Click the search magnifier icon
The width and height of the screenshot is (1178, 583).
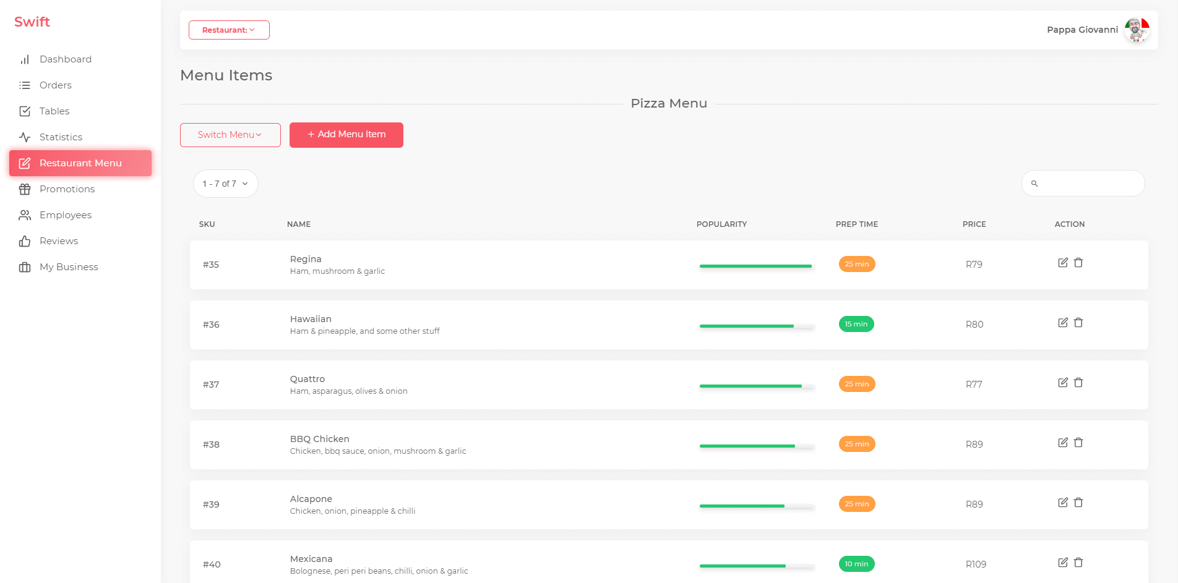(1034, 184)
